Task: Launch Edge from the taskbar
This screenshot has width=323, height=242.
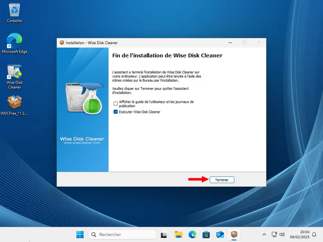Action: [x=193, y=234]
